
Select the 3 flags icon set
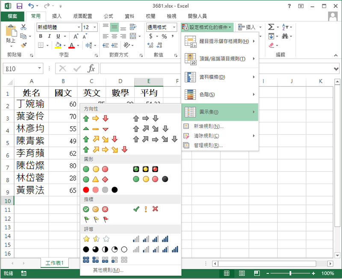pos(96,219)
